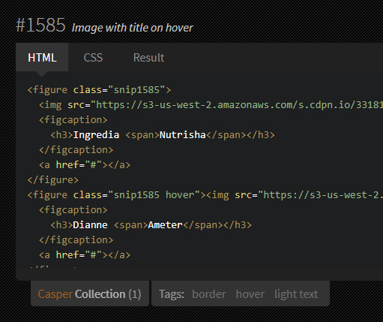Select the 'border' tag
The height and width of the screenshot is (322, 383).
pyautogui.click(x=209, y=294)
